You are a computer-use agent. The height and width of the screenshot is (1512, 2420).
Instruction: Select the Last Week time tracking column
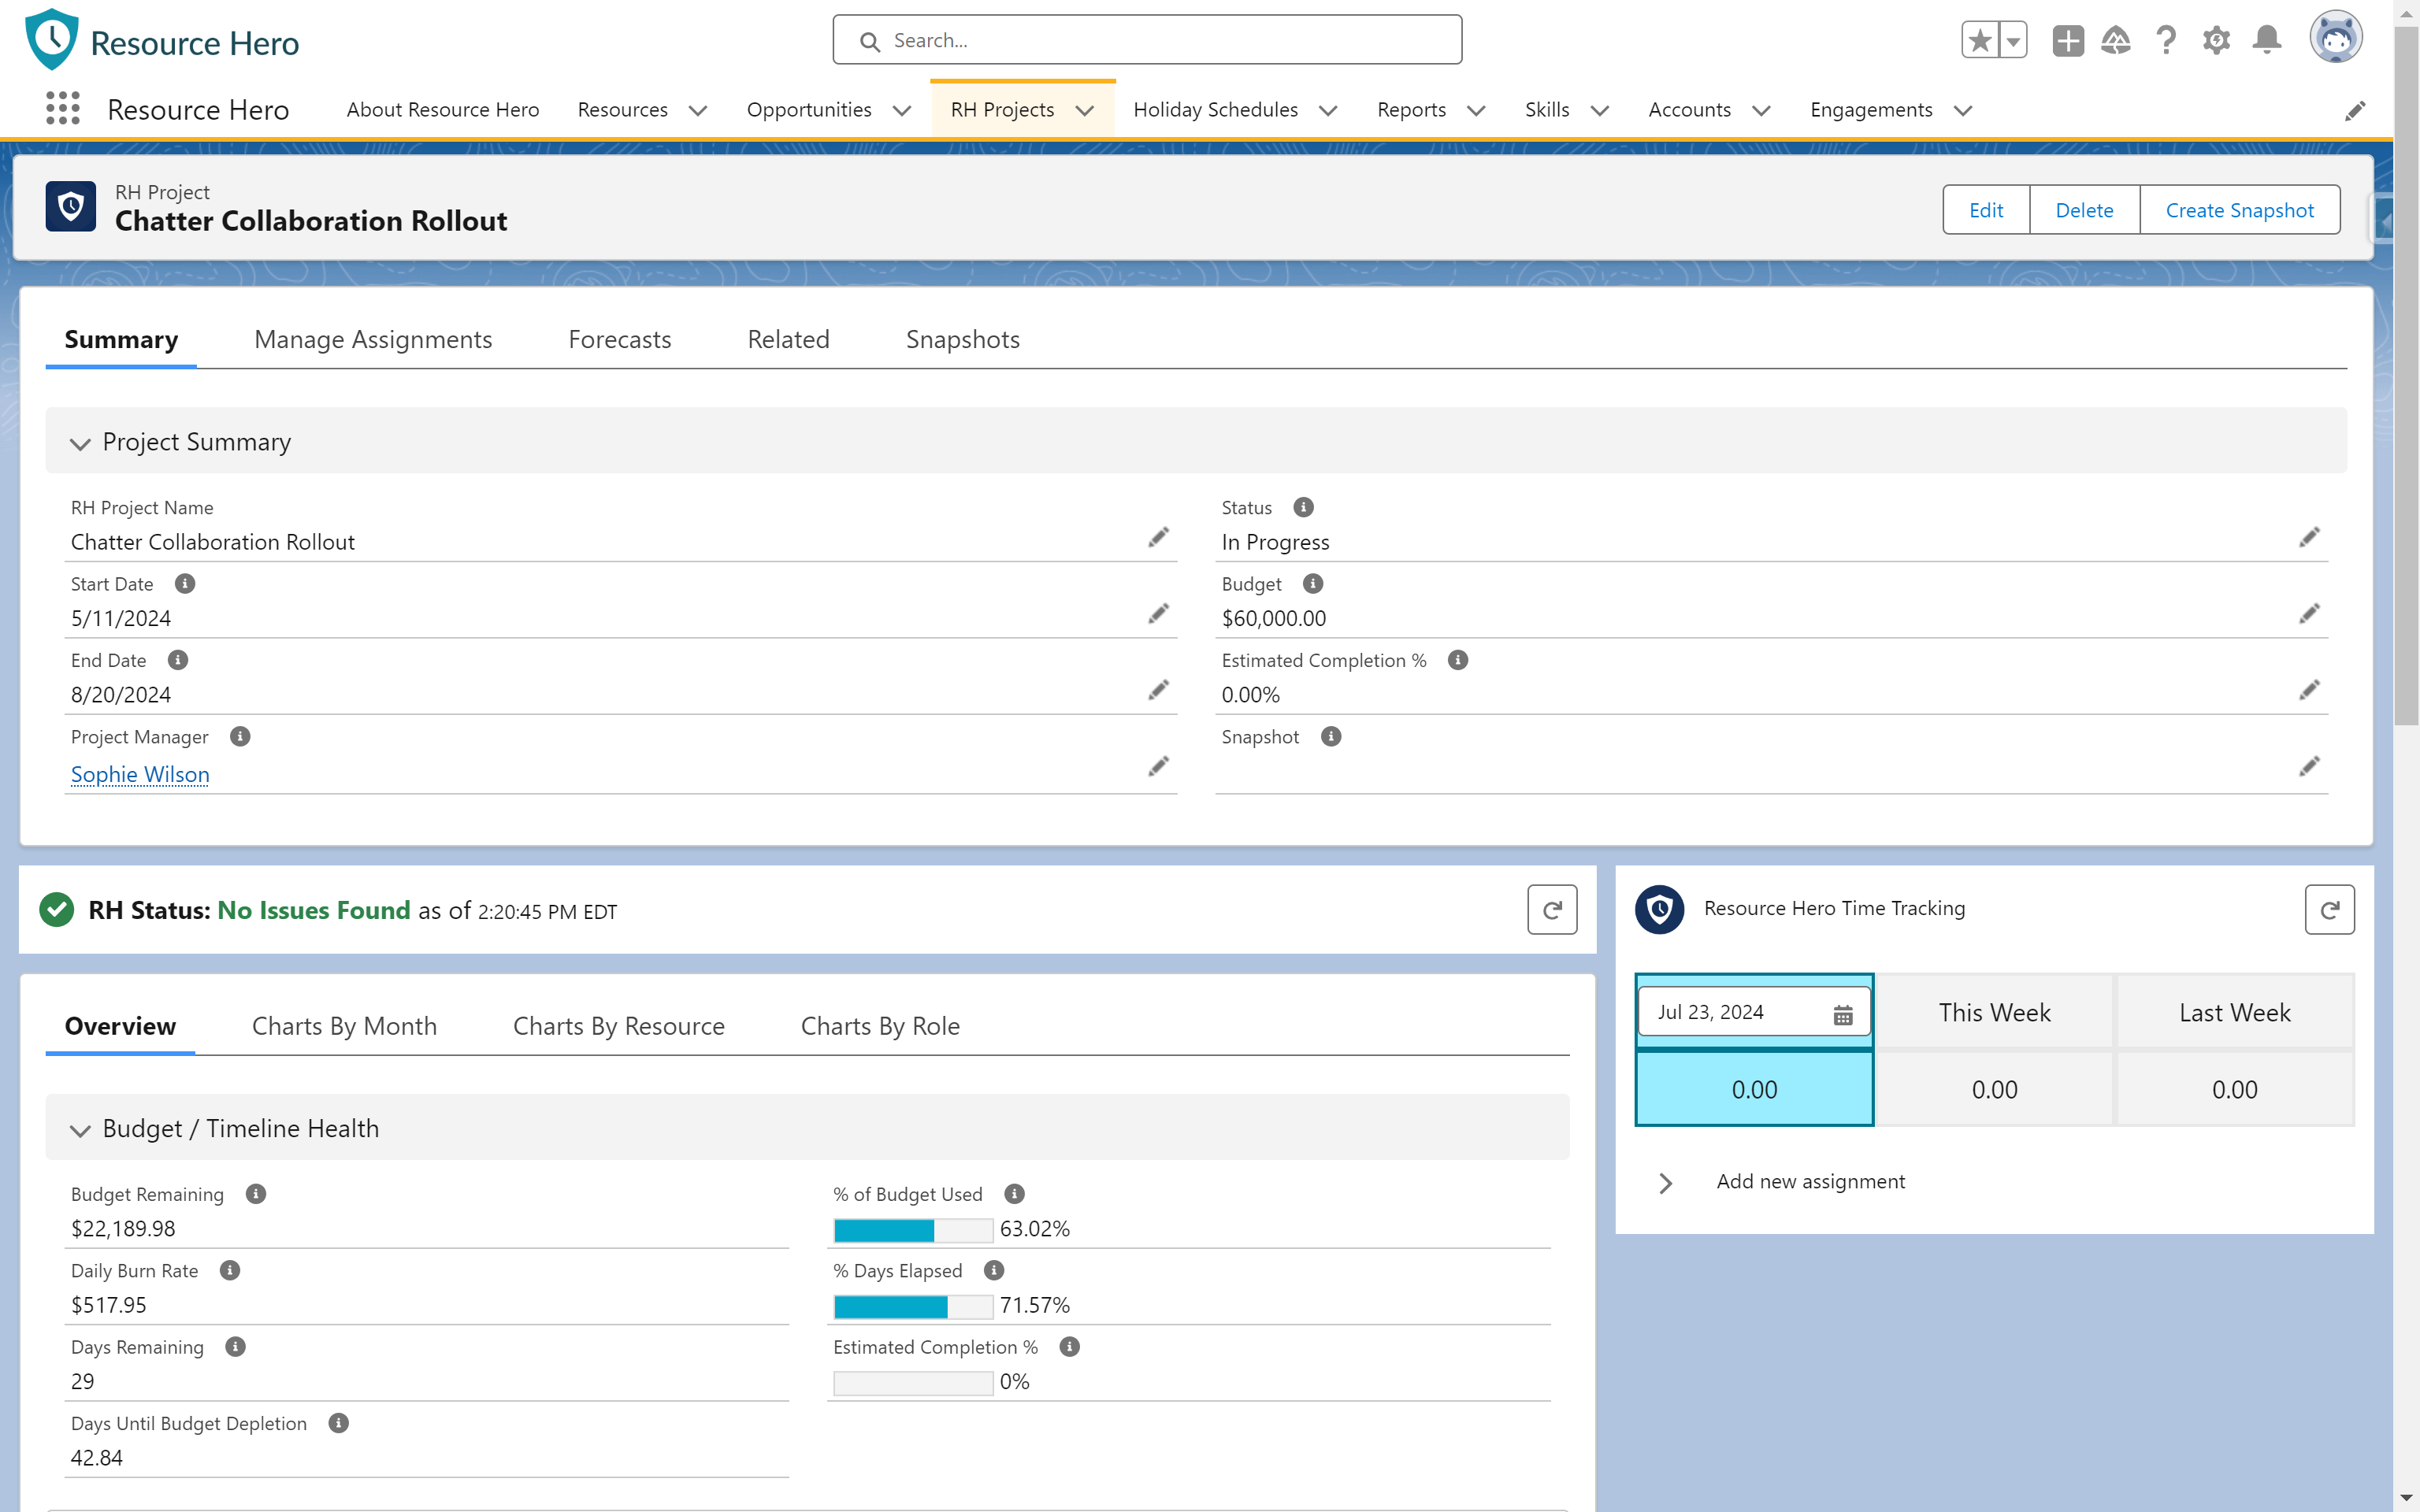click(2234, 1012)
